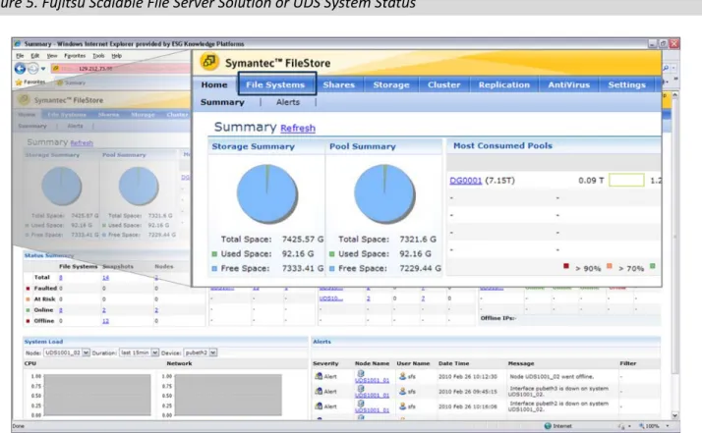This screenshot has width=702, height=433.
Task: Open the DG0001 pool link
Action: click(x=466, y=181)
